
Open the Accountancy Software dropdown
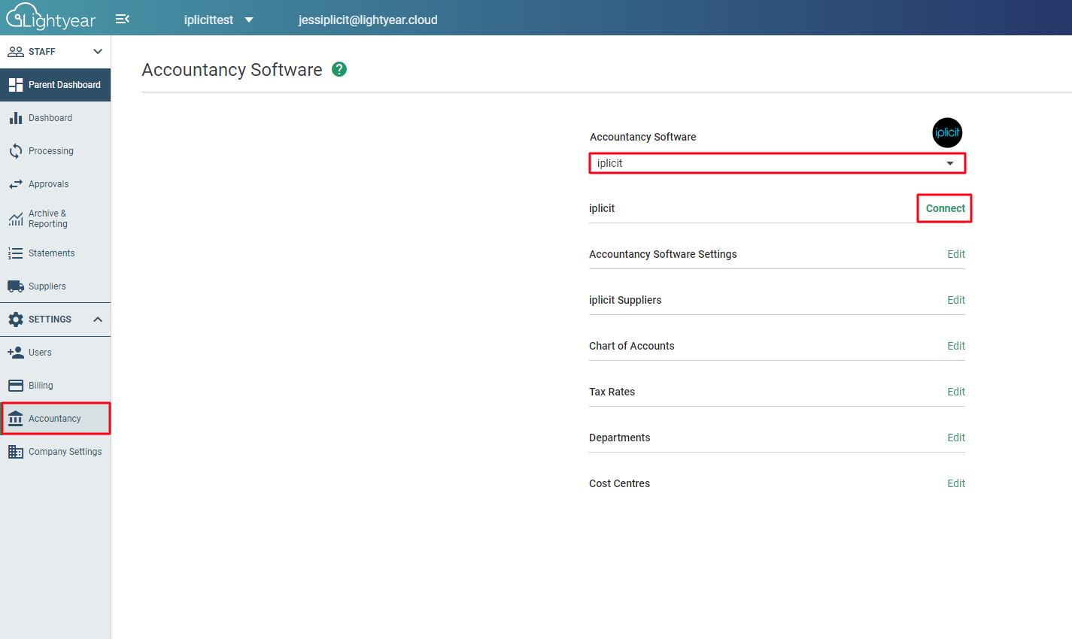pos(776,163)
